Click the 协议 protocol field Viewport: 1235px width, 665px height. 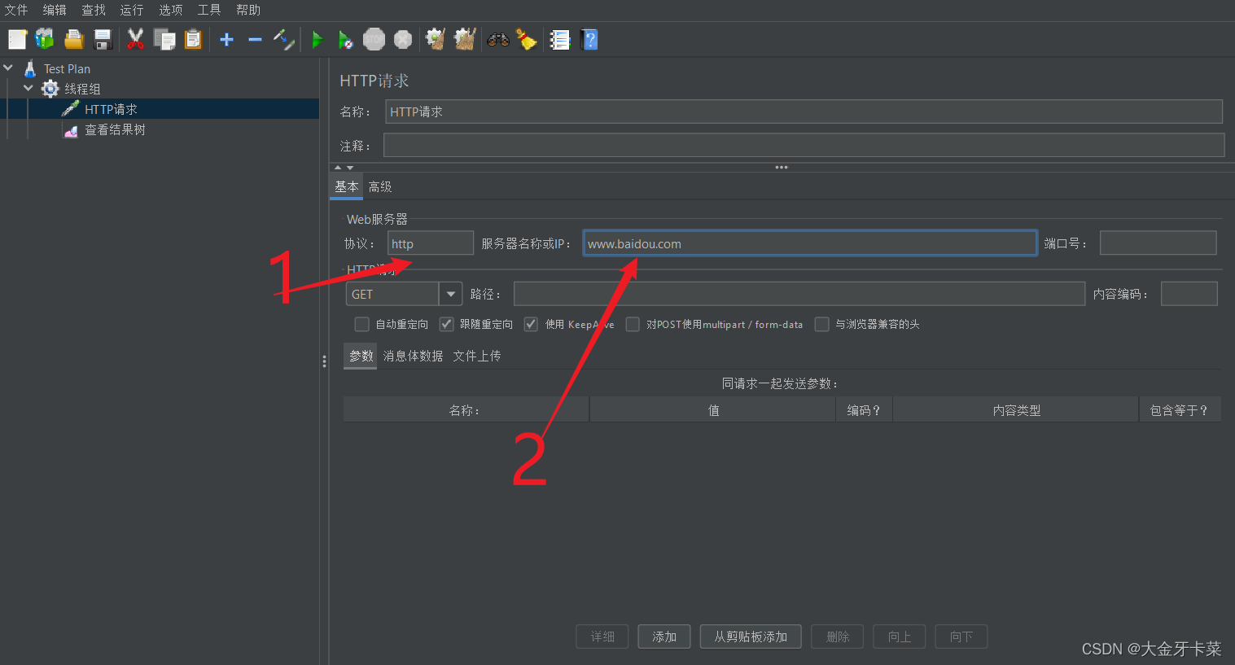pos(431,243)
